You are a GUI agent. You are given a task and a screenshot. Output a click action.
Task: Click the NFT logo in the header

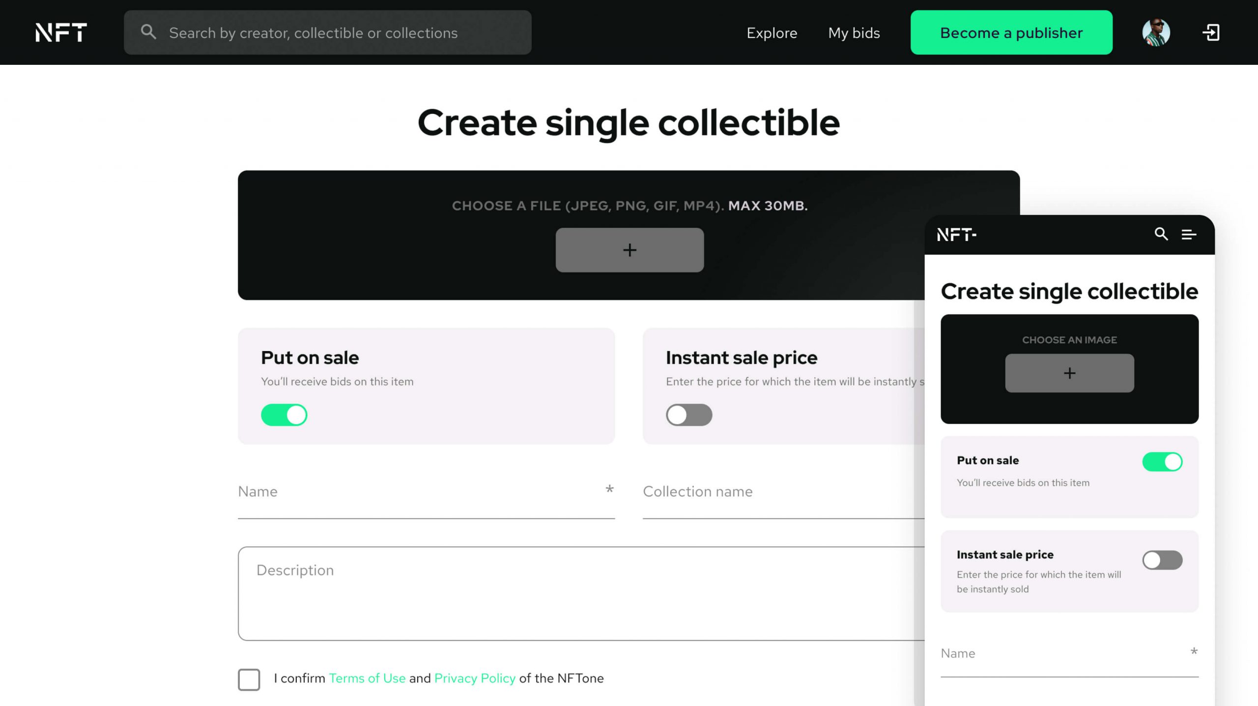(61, 33)
